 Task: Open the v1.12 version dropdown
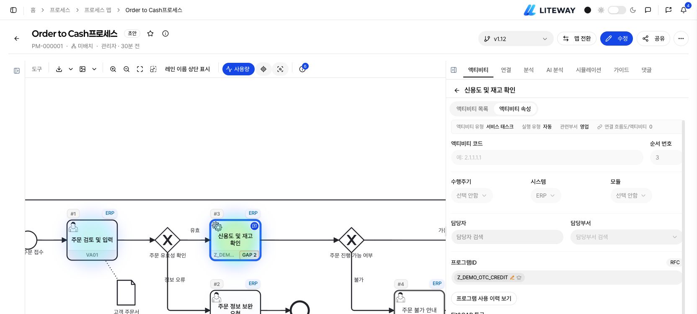tap(516, 39)
